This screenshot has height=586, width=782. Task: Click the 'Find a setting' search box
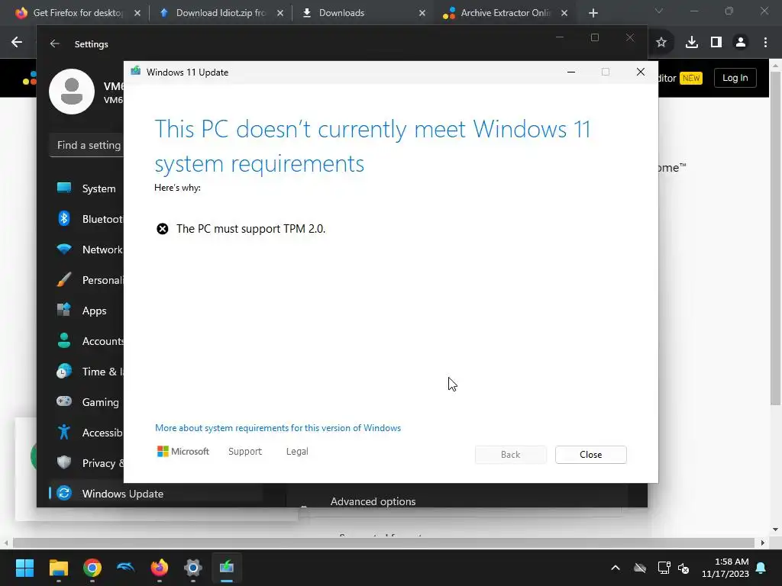click(x=87, y=145)
